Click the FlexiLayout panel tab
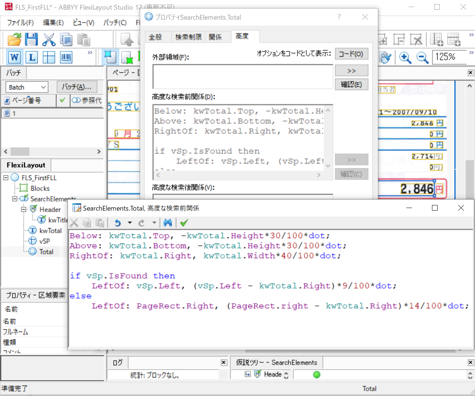The width and height of the screenshot is (475, 396). pos(26,165)
